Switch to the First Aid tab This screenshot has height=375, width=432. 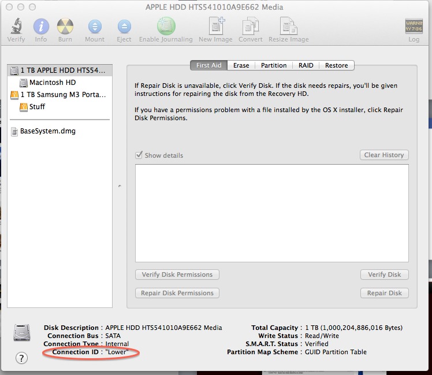(208, 65)
